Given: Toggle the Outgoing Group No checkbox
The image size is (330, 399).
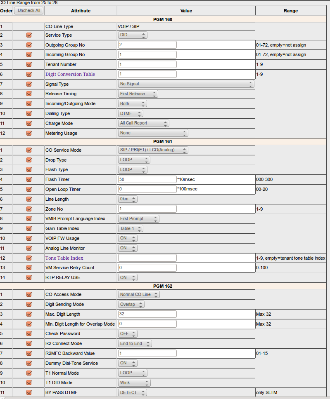Looking at the screenshot, I should 29,45.
